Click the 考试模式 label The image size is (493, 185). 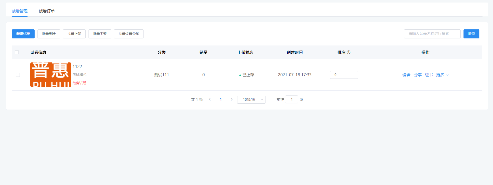click(79, 75)
